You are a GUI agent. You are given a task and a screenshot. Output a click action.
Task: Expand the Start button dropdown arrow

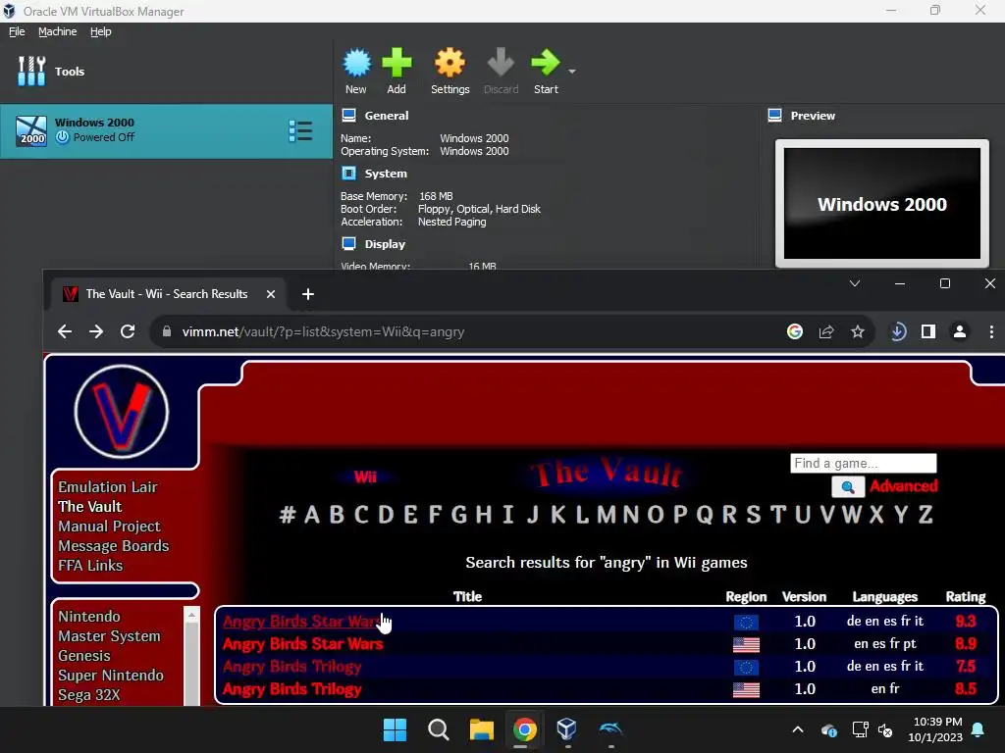[572, 71]
